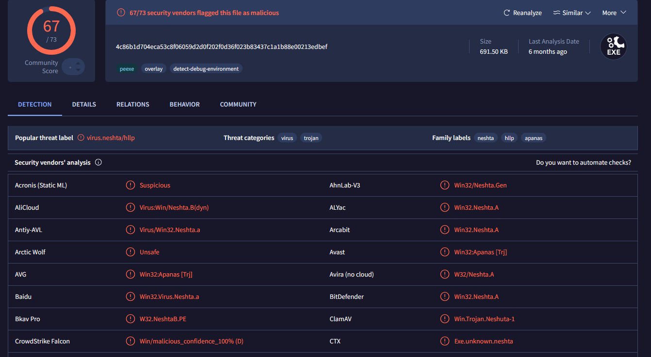Go to the BEHAVIOR tab

tap(185, 104)
